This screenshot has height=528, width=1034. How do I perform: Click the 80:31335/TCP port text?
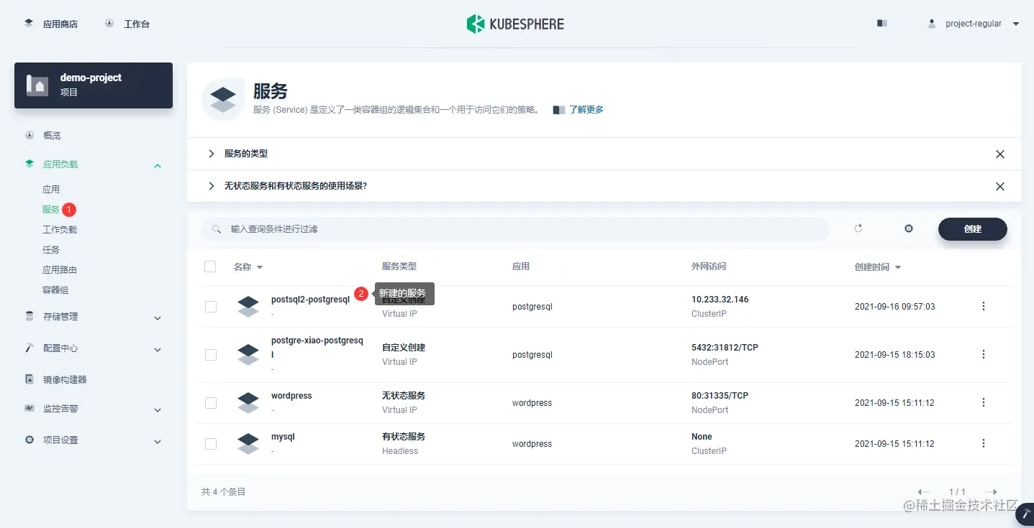[x=720, y=396]
